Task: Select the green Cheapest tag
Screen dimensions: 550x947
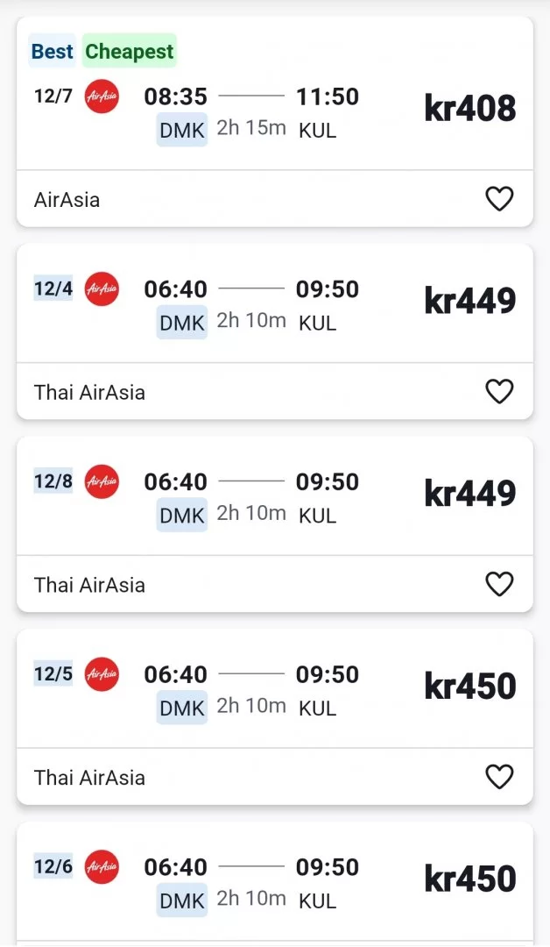Action: (x=130, y=52)
